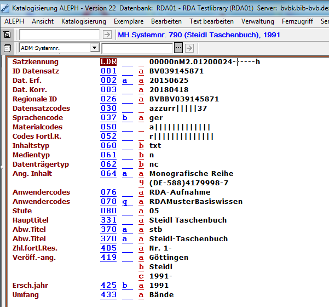Click field tag 064 for Ang. Inhalt

coord(108,173)
